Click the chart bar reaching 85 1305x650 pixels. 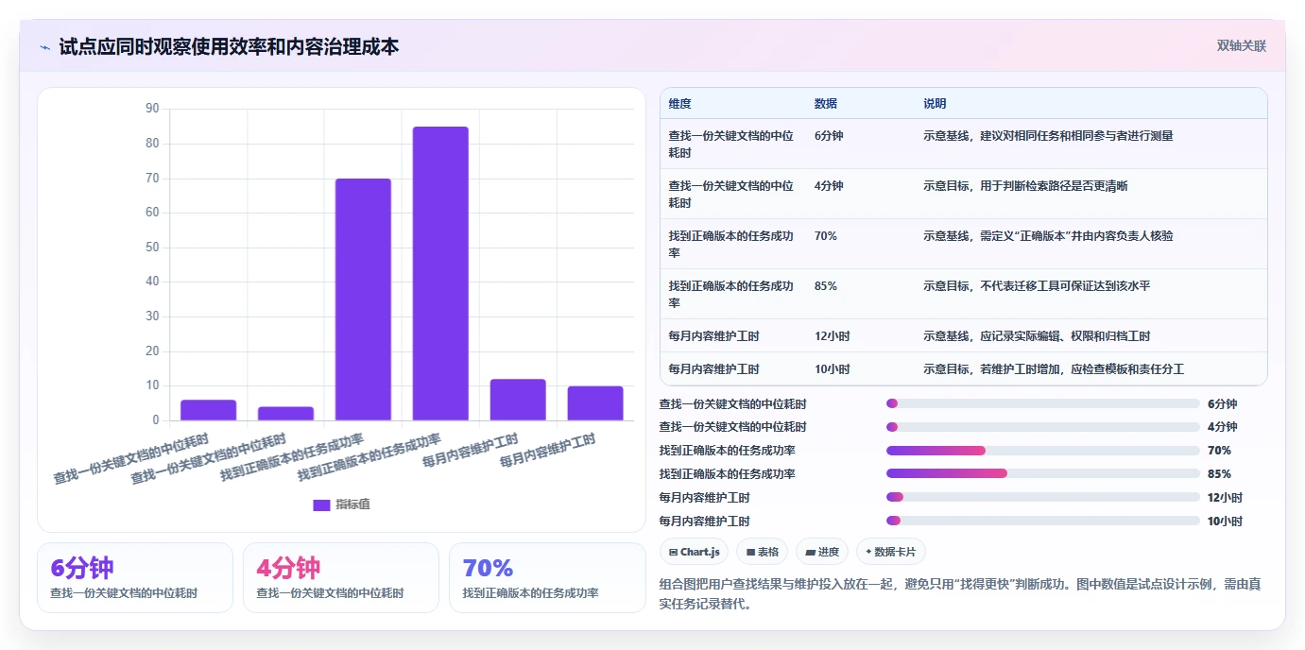(440, 273)
